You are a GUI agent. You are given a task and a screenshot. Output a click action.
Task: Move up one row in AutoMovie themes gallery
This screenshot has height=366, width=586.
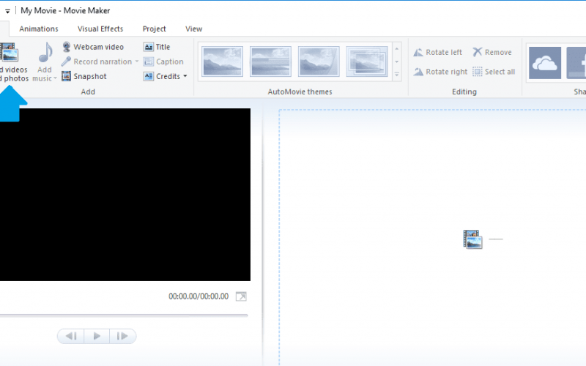[397, 48]
